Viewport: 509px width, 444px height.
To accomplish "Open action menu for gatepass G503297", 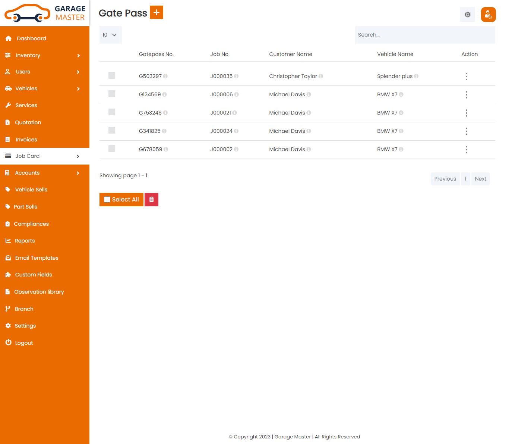I will coord(466,76).
